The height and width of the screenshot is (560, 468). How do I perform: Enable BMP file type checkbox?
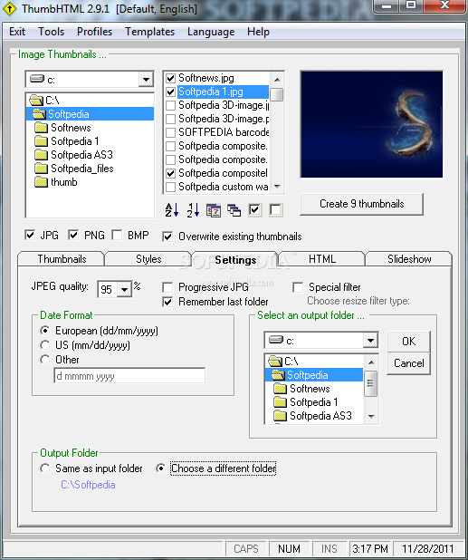pos(117,236)
